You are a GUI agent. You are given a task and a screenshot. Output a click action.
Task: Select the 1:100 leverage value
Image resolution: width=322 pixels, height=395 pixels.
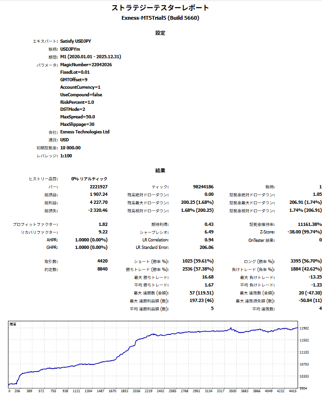pyautogui.click(x=66, y=156)
